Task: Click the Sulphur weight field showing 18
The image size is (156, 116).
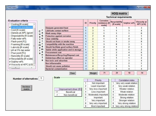Action: click(x=129, y=73)
